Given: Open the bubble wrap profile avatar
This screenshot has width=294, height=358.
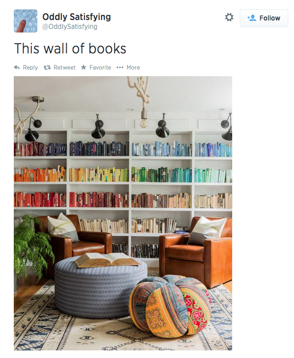Looking at the screenshot, I should click(x=25, y=21).
